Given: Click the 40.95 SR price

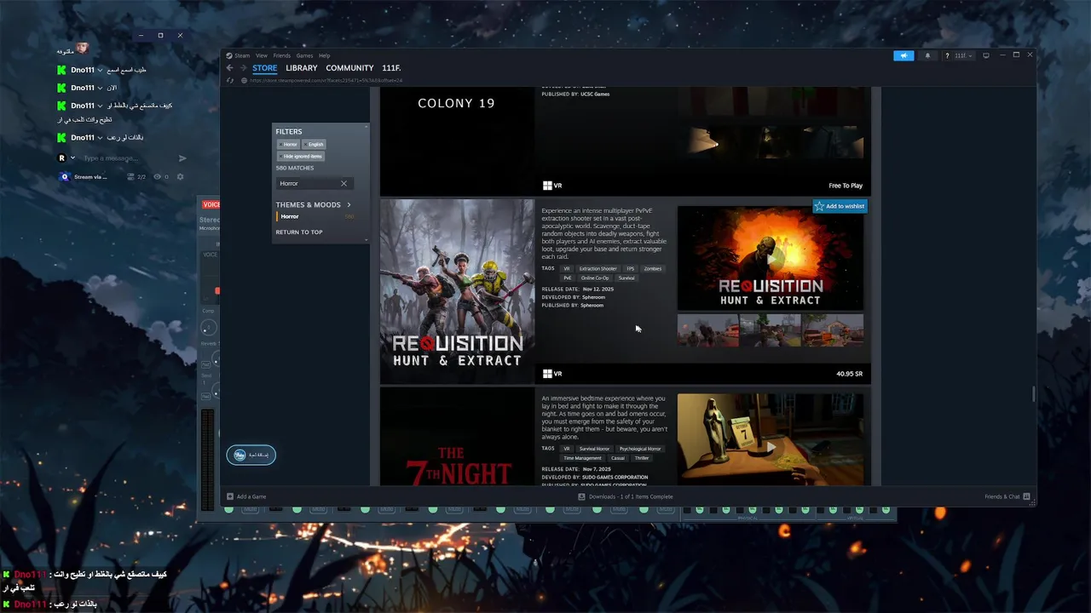Looking at the screenshot, I should [x=850, y=373].
